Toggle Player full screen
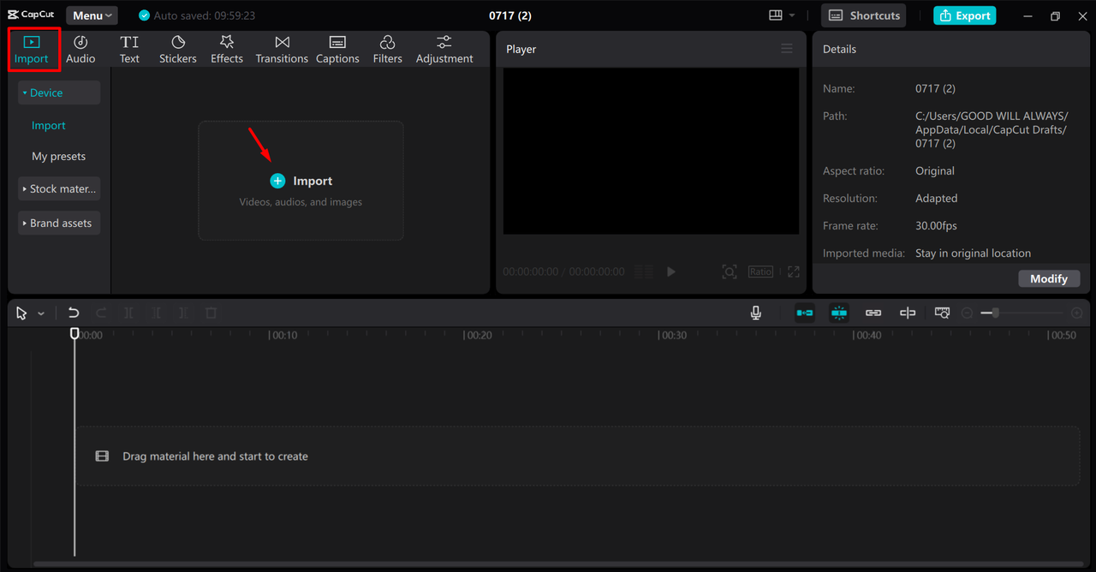Viewport: 1096px width, 572px height. (x=794, y=271)
